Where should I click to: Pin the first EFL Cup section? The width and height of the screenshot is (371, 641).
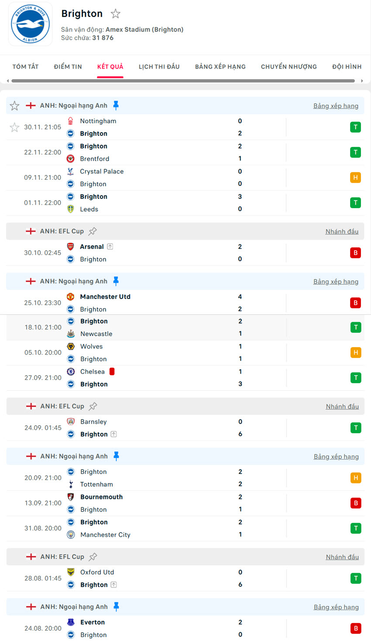(x=93, y=231)
